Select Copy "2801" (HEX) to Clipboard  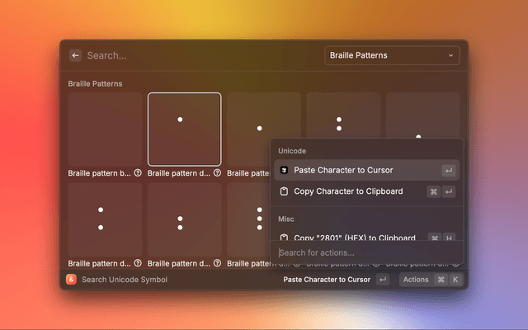(354, 238)
